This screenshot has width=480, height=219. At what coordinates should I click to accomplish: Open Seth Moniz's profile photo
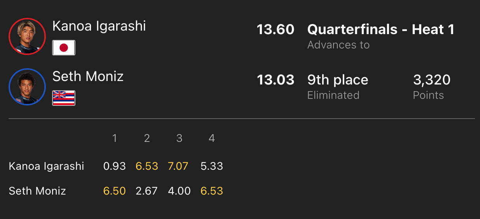(27, 86)
